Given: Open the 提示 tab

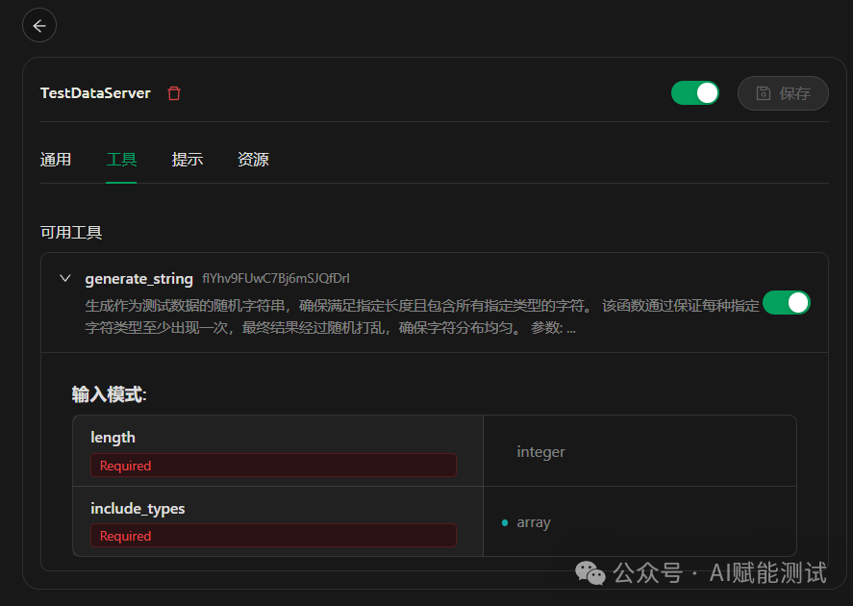Looking at the screenshot, I should tap(188, 160).
